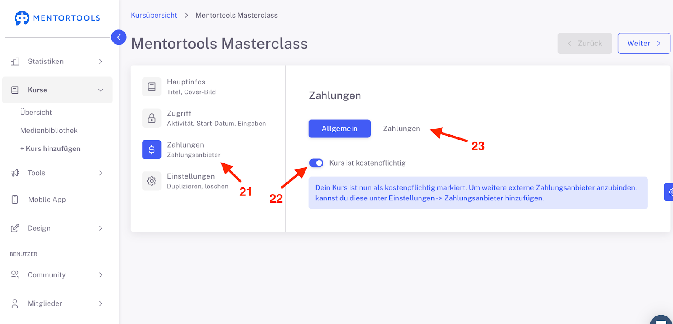Viewport: 673px width, 324px height.
Task: Collapse sidebar with blue arrow button
Action: pos(119,37)
